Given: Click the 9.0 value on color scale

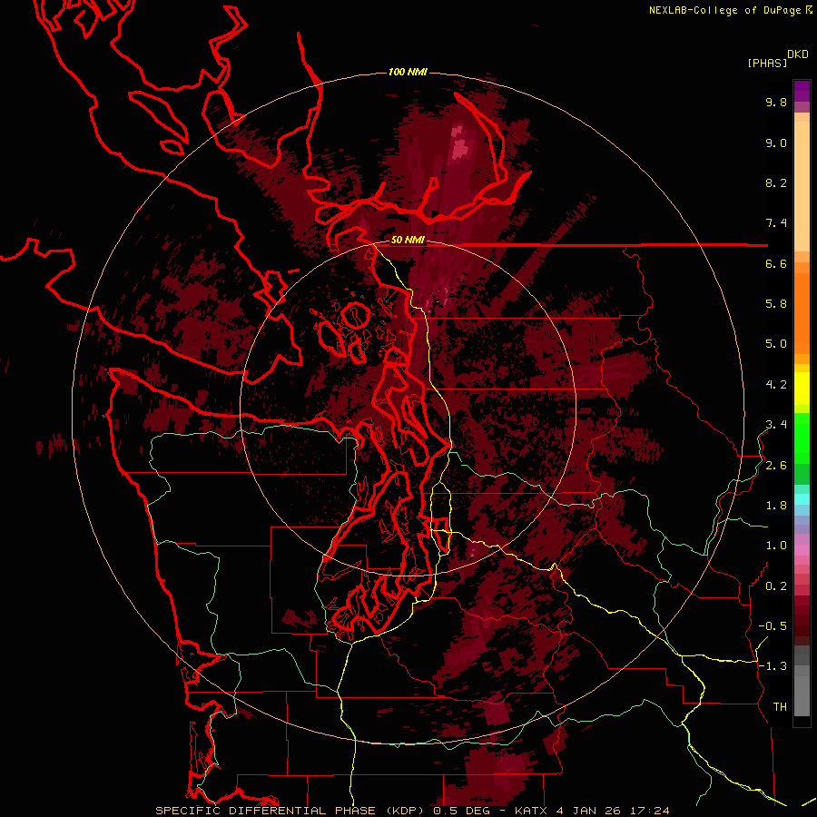Looking at the screenshot, I should tap(776, 143).
